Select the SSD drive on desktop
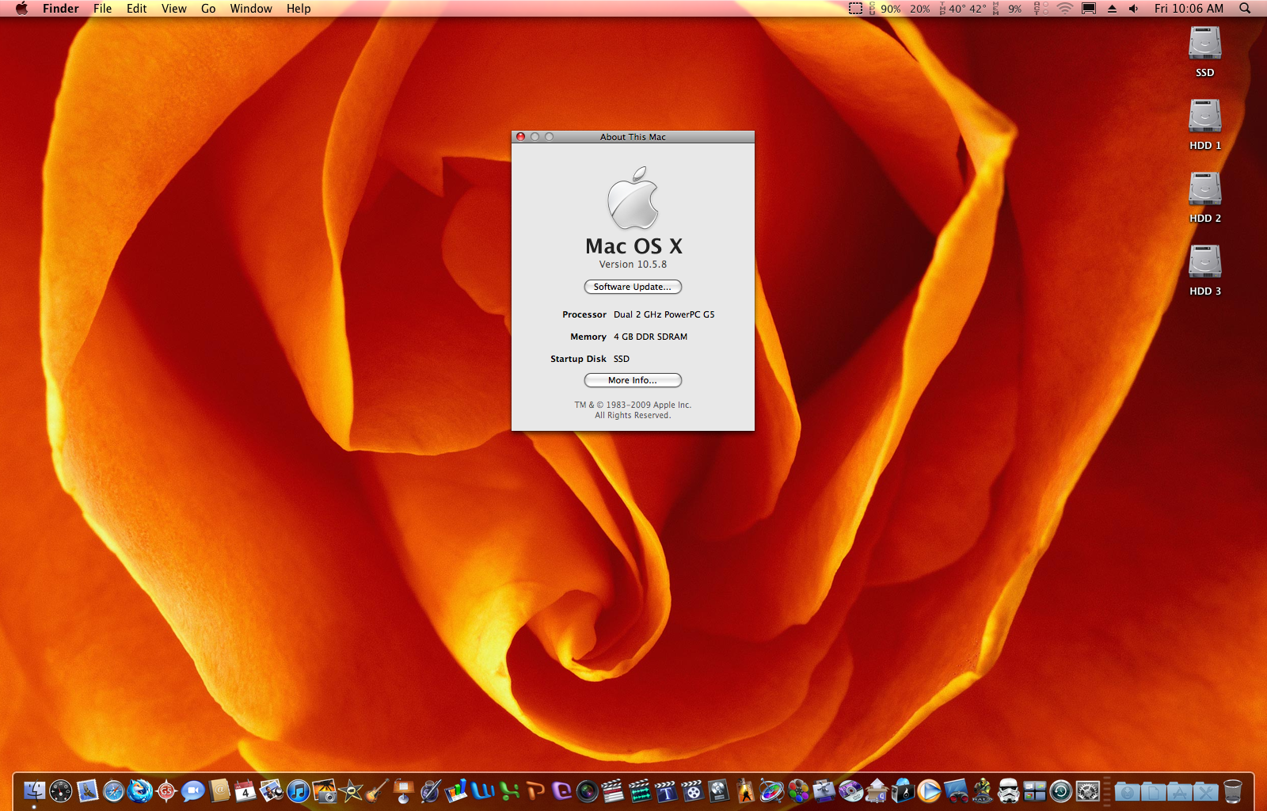Image resolution: width=1267 pixels, height=811 pixels. point(1204,44)
